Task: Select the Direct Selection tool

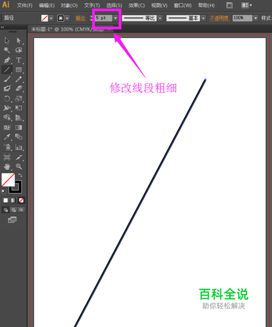Action: pyautogui.click(x=18, y=40)
